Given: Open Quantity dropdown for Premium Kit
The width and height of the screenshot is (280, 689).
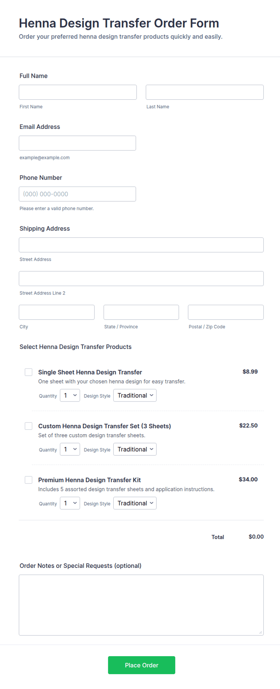Looking at the screenshot, I should 70,503.
